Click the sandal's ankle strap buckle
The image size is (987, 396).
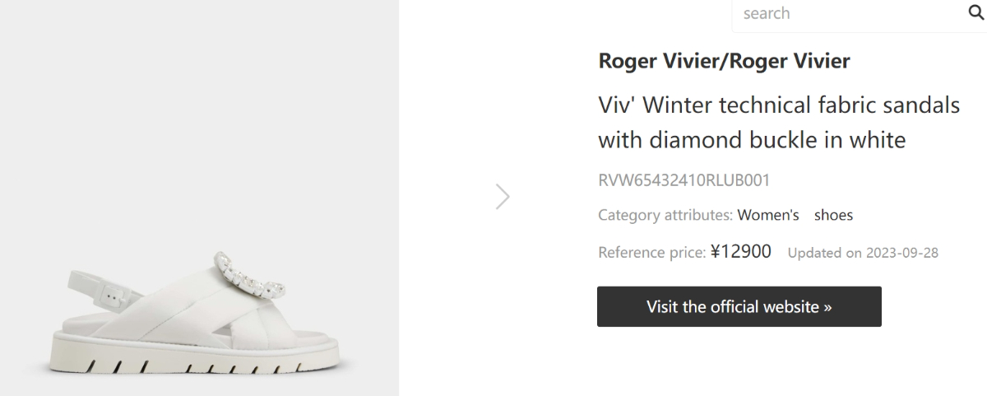click(114, 291)
